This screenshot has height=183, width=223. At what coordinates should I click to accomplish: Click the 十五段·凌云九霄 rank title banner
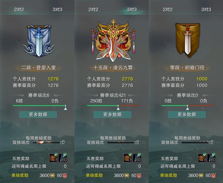pos(113,68)
